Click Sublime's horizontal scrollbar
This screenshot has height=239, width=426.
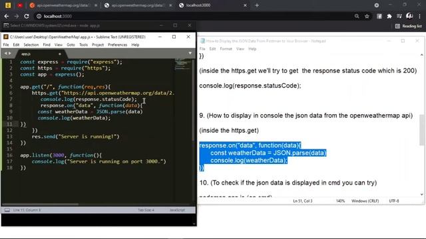40,204
